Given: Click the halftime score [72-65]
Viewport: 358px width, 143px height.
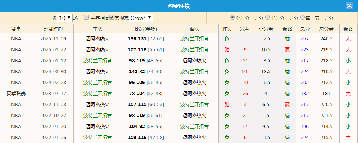Looking at the screenshot, I should pos(156,39).
